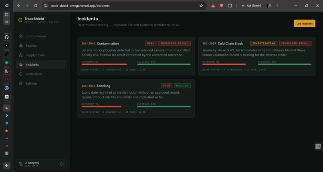The width and height of the screenshot is (323, 172).
Task: Click the Evidence 100 bar on Cold Chain Break
Action: click(x=285, y=64)
